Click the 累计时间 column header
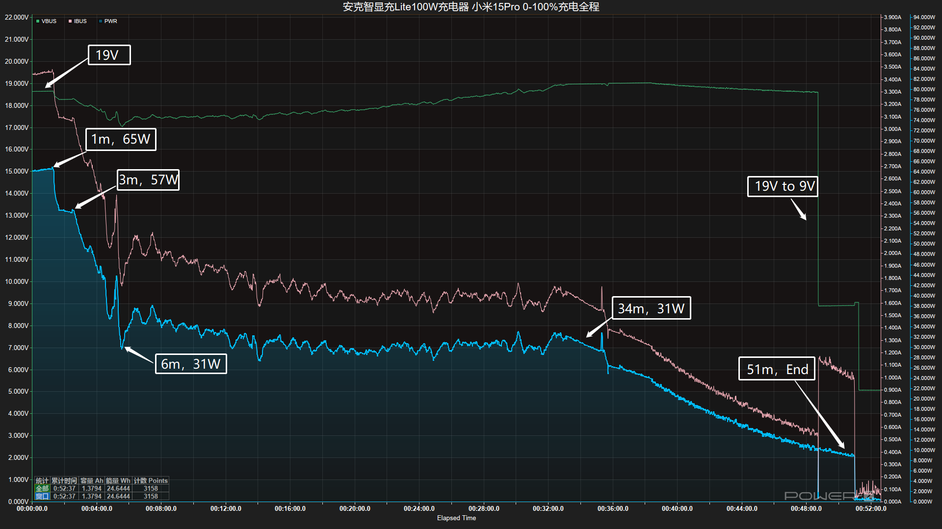This screenshot has width=942, height=529. pos(64,480)
